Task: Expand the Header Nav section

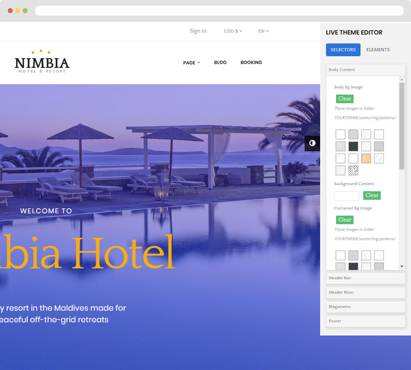Action: [x=365, y=278]
